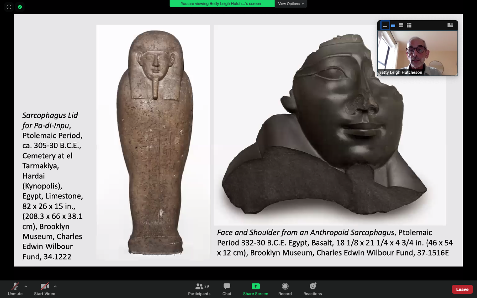The height and width of the screenshot is (298, 477).
Task: Open the View Options dropdown
Action: [x=291, y=4]
